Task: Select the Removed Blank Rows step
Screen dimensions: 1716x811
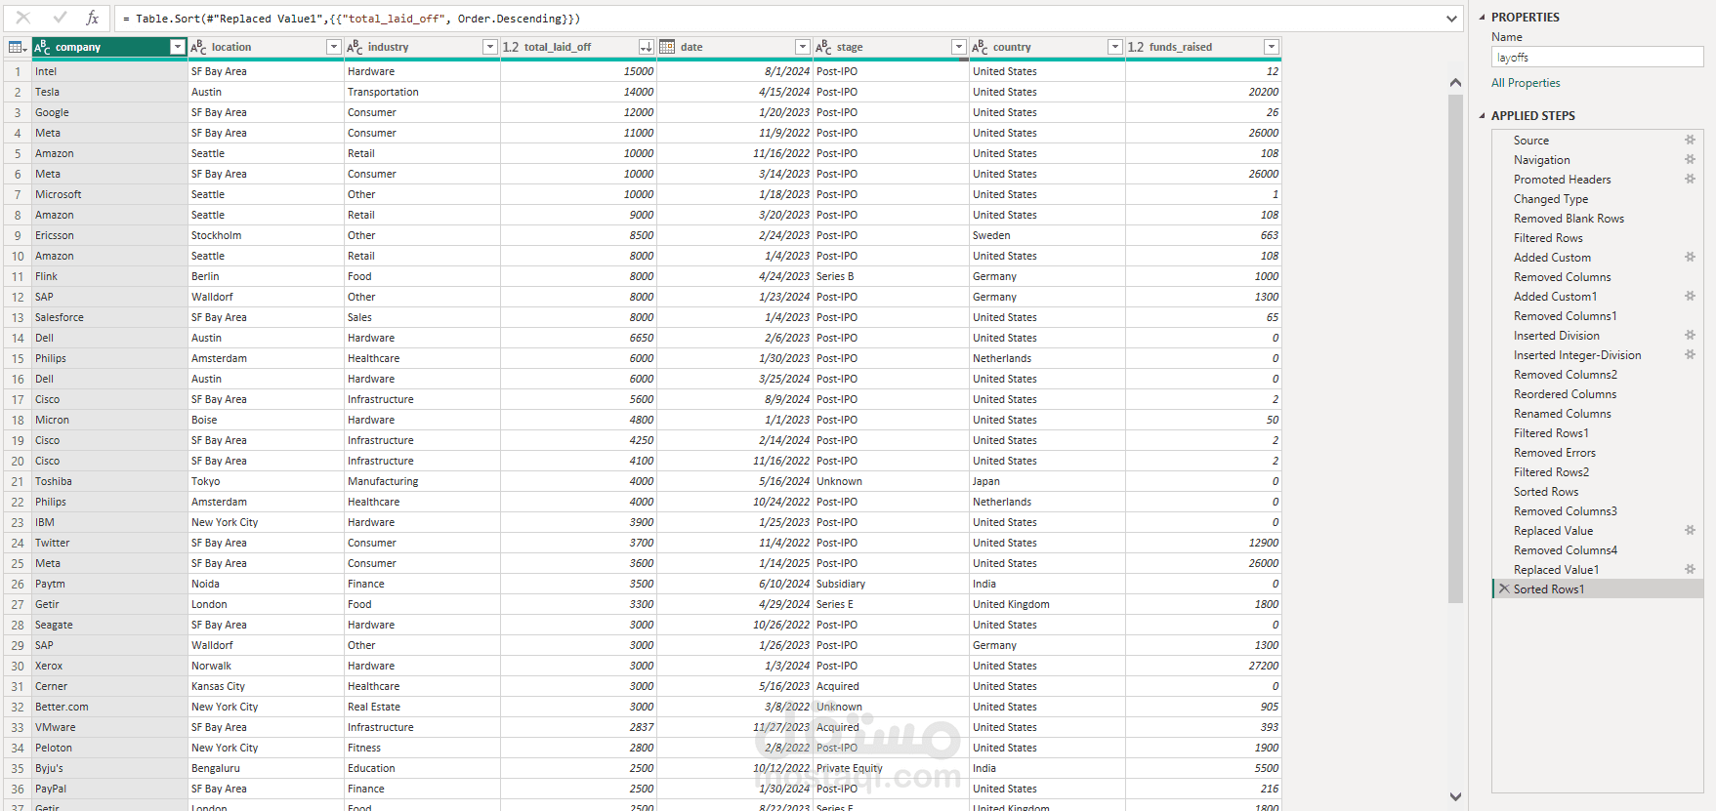Action: pos(1569,219)
